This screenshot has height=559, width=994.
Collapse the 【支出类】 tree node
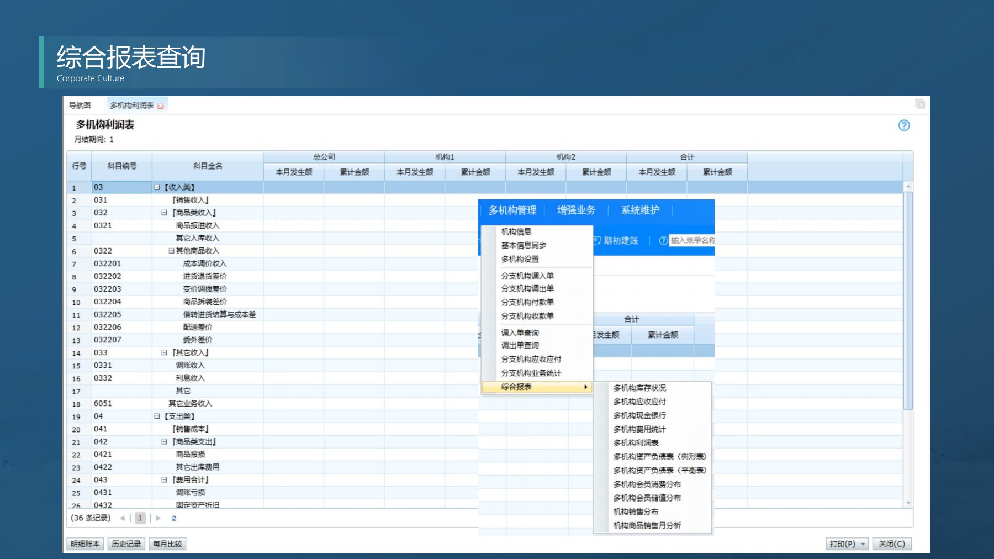point(157,416)
